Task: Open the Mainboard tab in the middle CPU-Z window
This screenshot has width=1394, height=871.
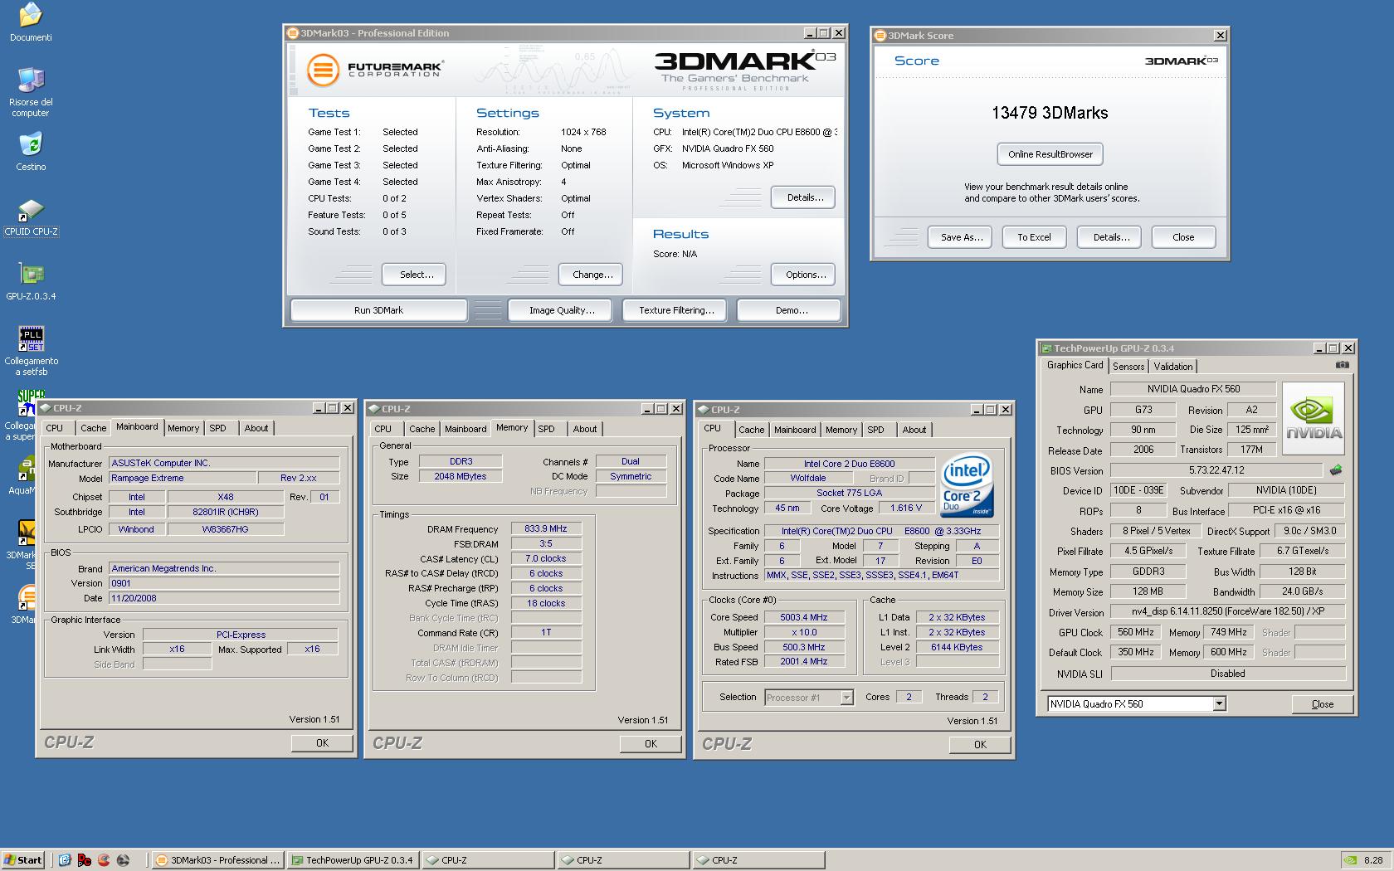Action: pyautogui.click(x=465, y=429)
